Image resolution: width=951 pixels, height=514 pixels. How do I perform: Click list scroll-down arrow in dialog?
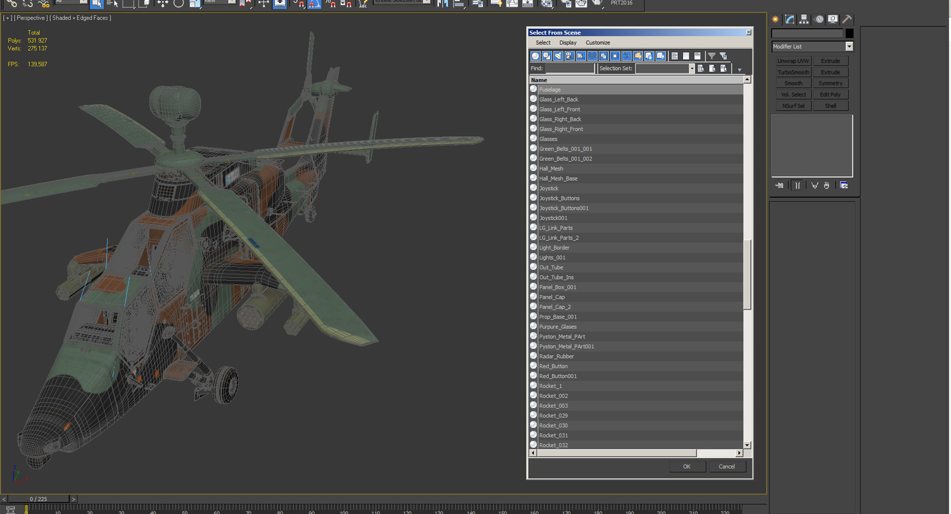coord(747,445)
